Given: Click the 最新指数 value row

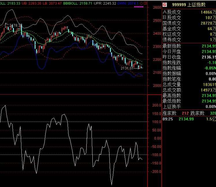Looking at the screenshot, I should pyautogui.click(x=189, y=46).
